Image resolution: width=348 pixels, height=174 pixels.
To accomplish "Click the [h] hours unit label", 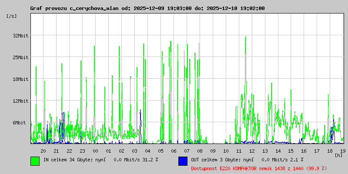I will pyautogui.click(x=338, y=155).
